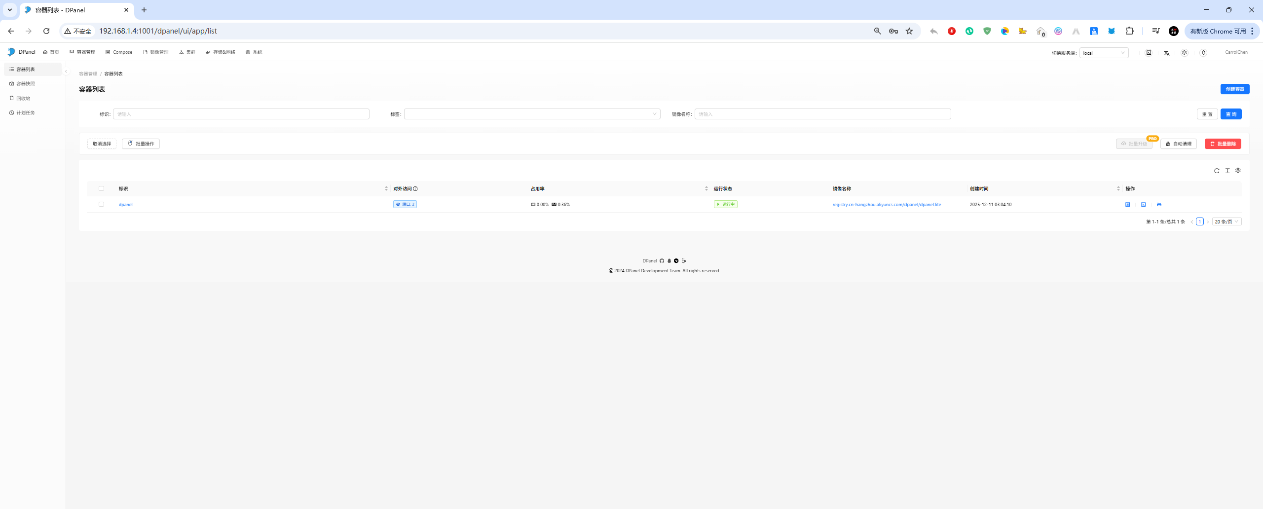The width and height of the screenshot is (1263, 509).
Task: Change table row density
Action: pyautogui.click(x=1227, y=171)
